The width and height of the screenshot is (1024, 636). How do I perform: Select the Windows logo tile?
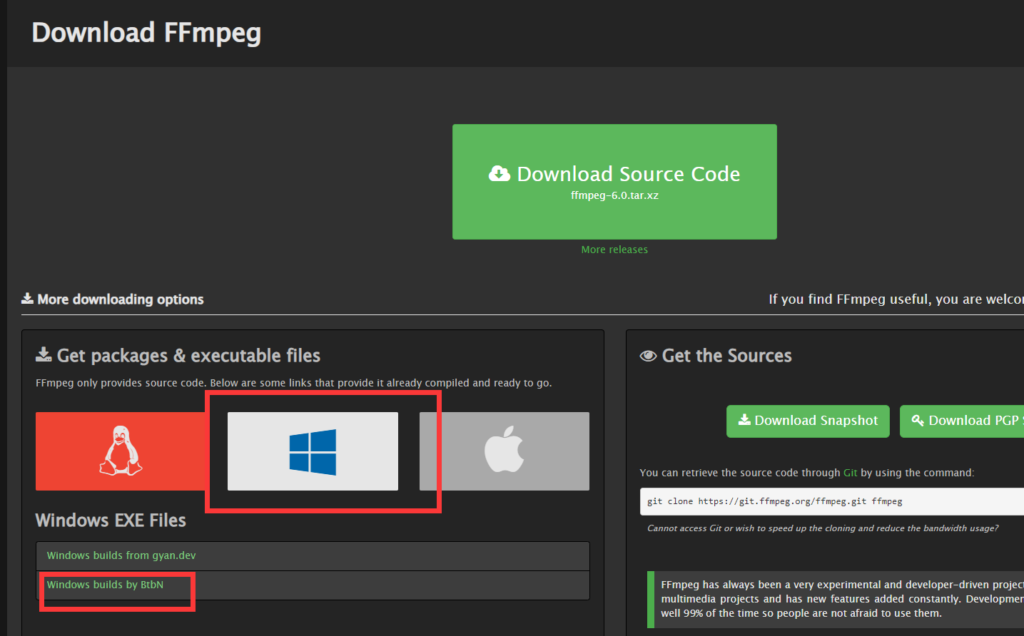[x=313, y=451]
